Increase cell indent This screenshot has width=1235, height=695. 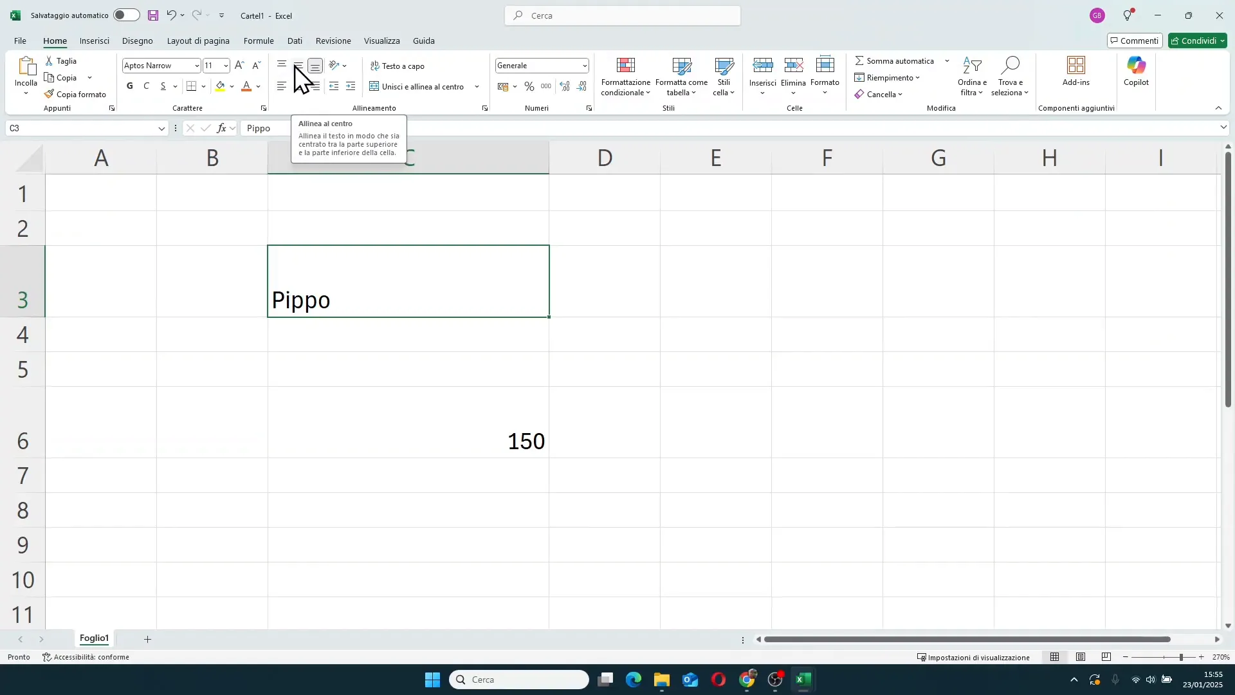(351, 86)
